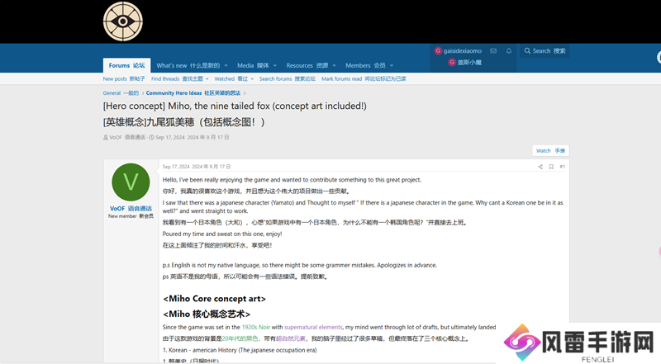Viewport: 661px width, 364px height.
Task: Click Mark forums read link
Action: (364, 78)
